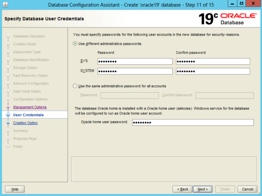262x196 pixels.
Task: Click the SYSTEM label
Action: (87, 71)
